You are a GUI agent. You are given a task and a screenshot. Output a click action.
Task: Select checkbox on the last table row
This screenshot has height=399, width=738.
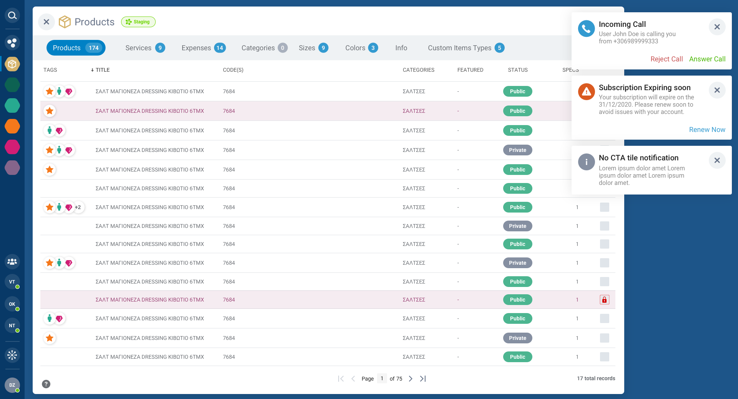tap(604, 357)
